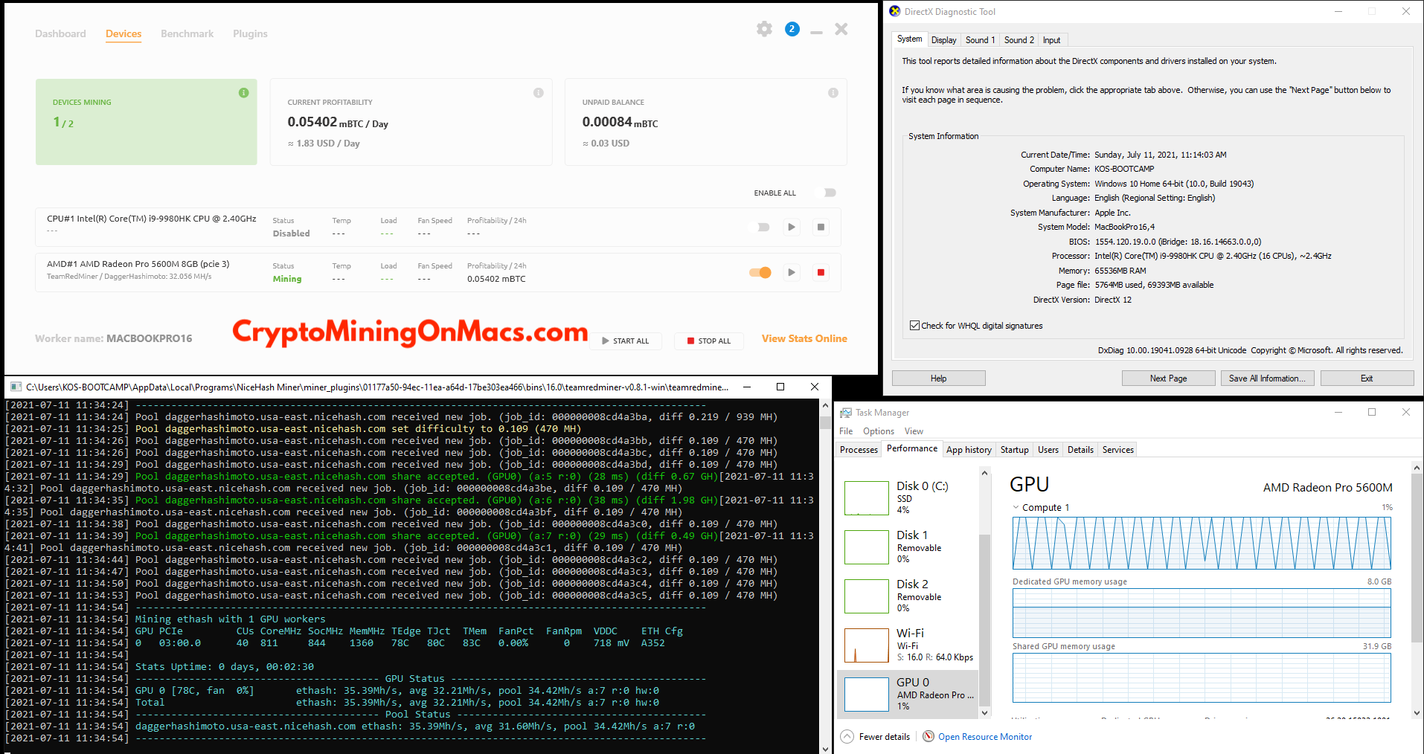Open Task Manager File menu
The width and height of the screenshot is (1424, 754).
[x=846, y=431]
